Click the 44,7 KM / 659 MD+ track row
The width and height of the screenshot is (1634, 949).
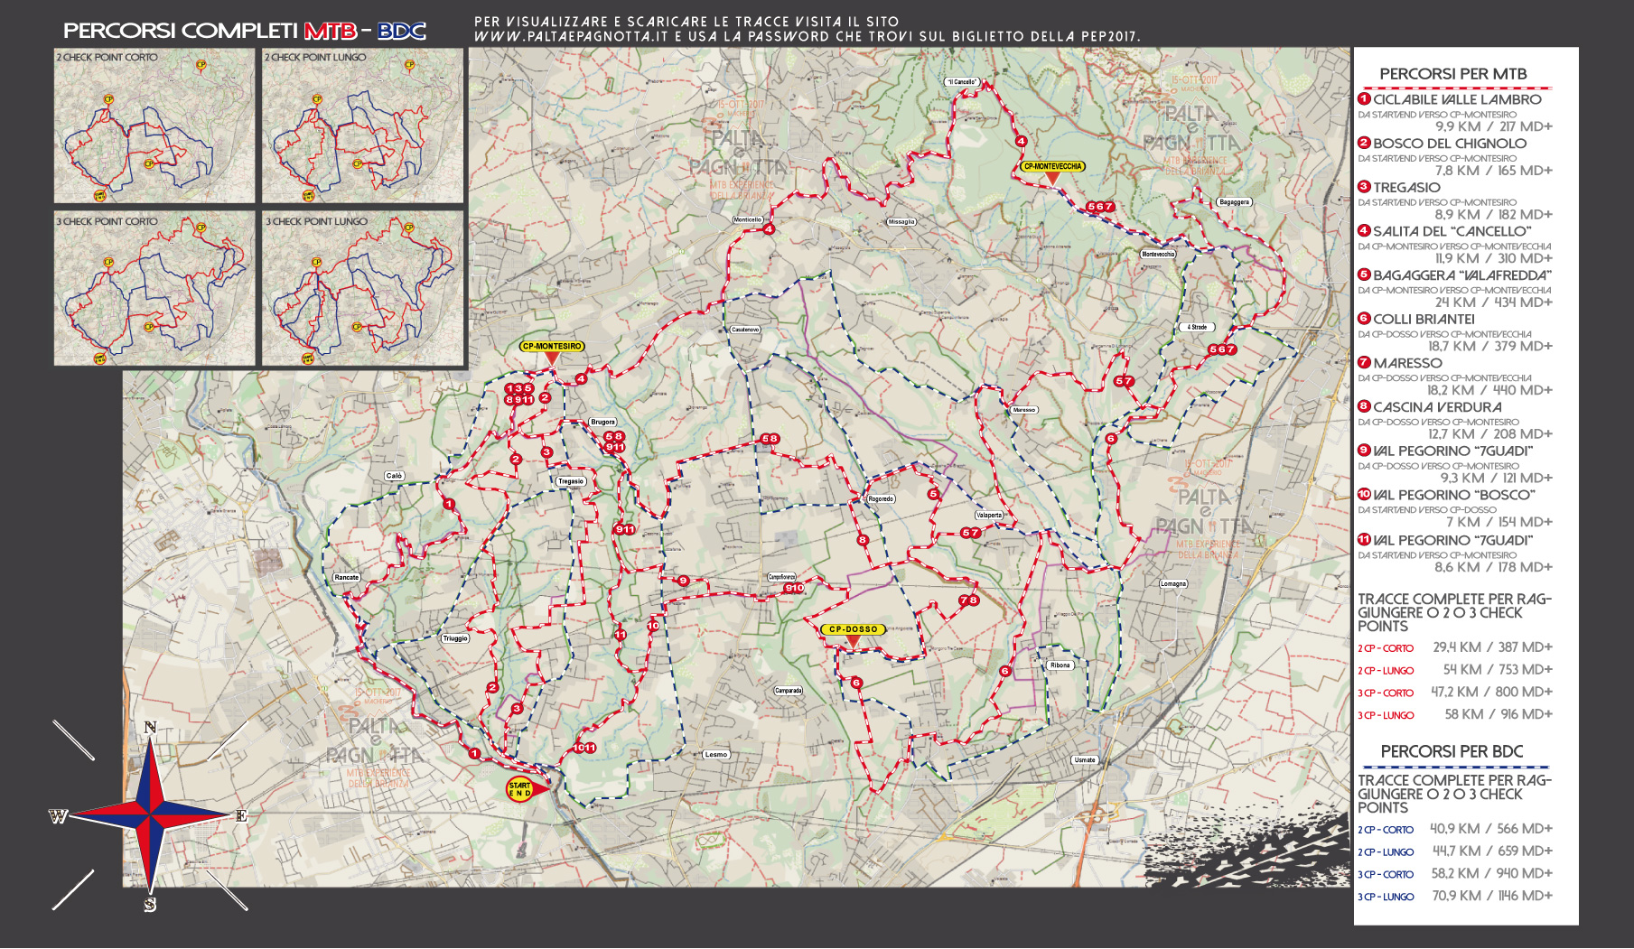coord(1454,851)
